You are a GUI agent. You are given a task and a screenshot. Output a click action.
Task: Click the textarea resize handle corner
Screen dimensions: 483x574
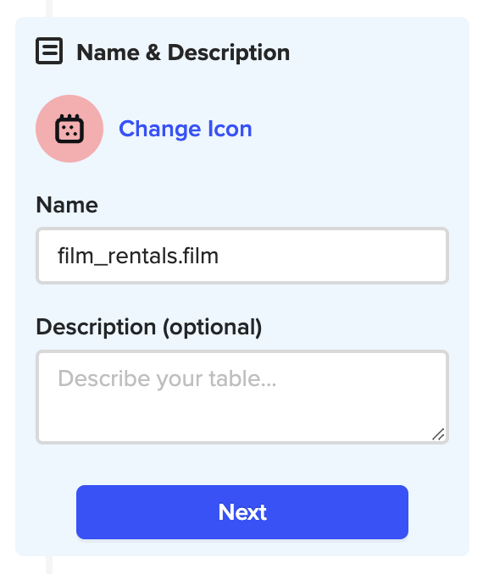[438, 434]
